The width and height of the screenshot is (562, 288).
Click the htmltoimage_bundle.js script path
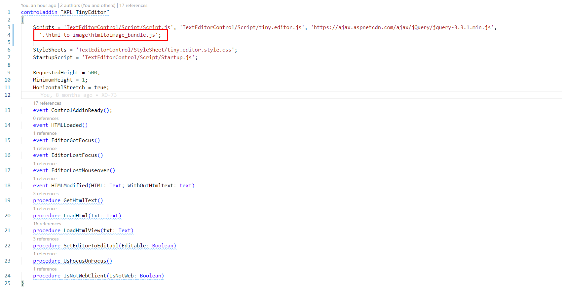coord(99,35)
